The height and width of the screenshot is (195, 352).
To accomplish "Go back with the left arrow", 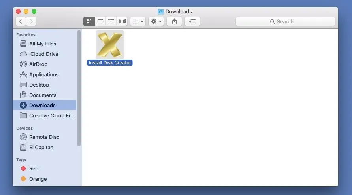I will [21, 21].
